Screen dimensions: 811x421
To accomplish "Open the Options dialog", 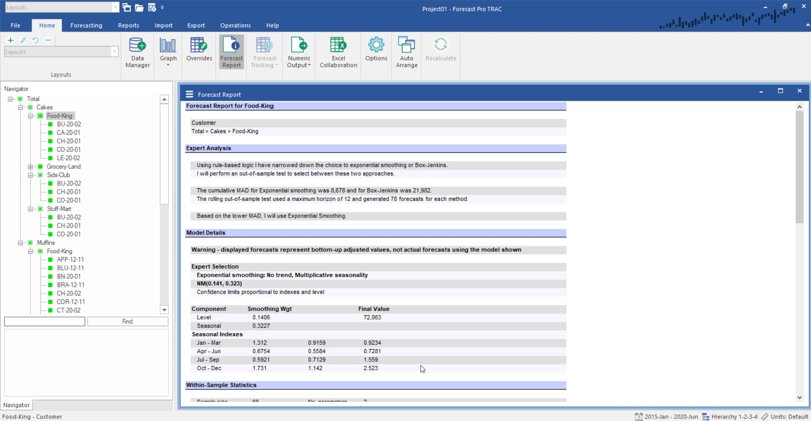I will click(376, 50).
